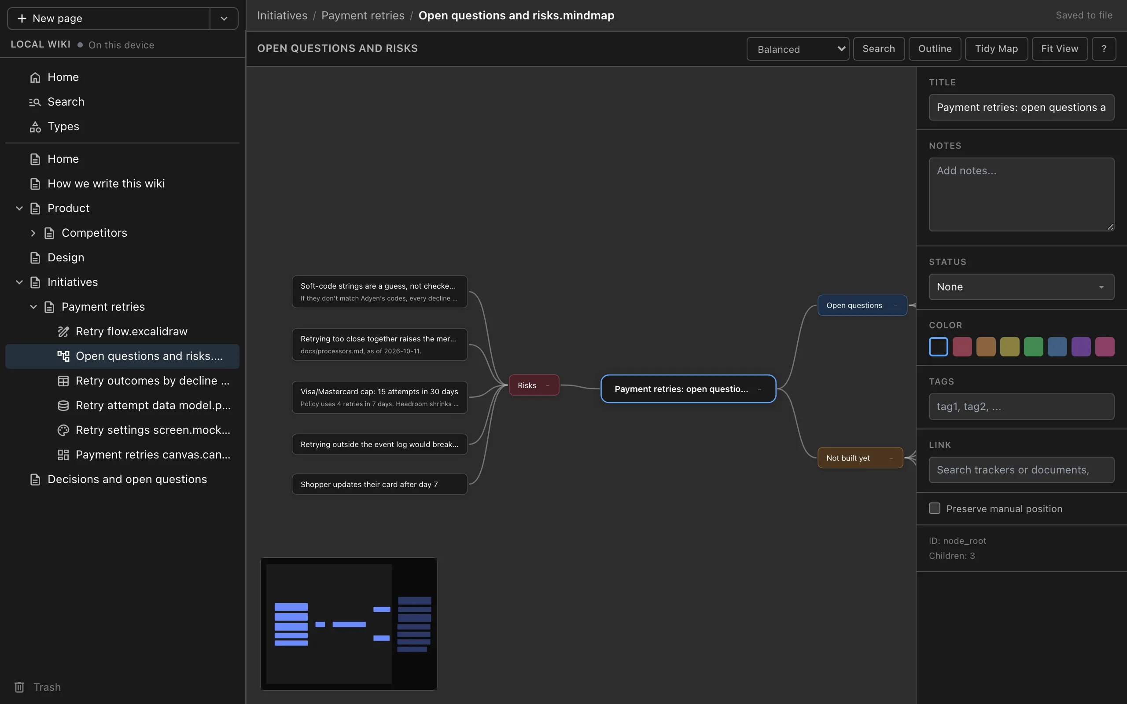The width and height of the screenshot is (1127, 704).
Task: Collapse the Open questions node minus toggle
Action: [x=895, y=305]
